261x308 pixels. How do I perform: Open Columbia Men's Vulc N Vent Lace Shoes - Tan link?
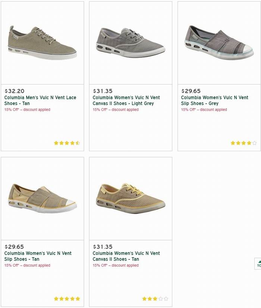[40, 100]
